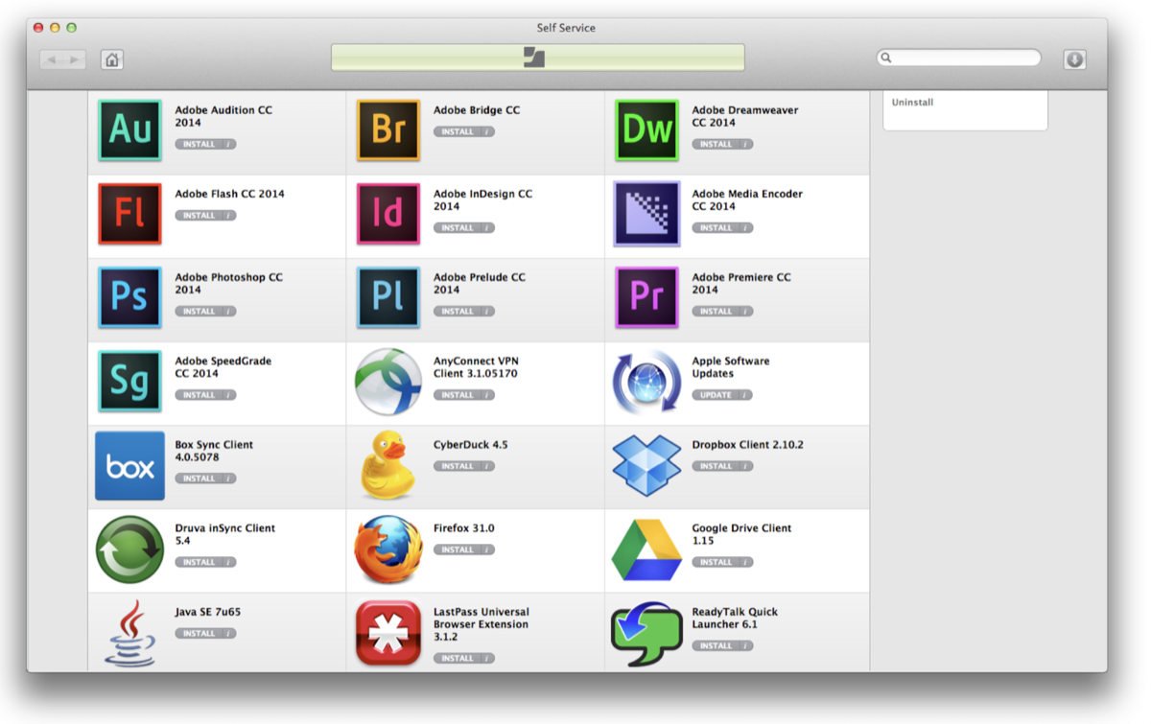The width and height of the screenshot is (1151, 724).
Task: Select Uninstall in the sidebar
Action: coord(911,102)
